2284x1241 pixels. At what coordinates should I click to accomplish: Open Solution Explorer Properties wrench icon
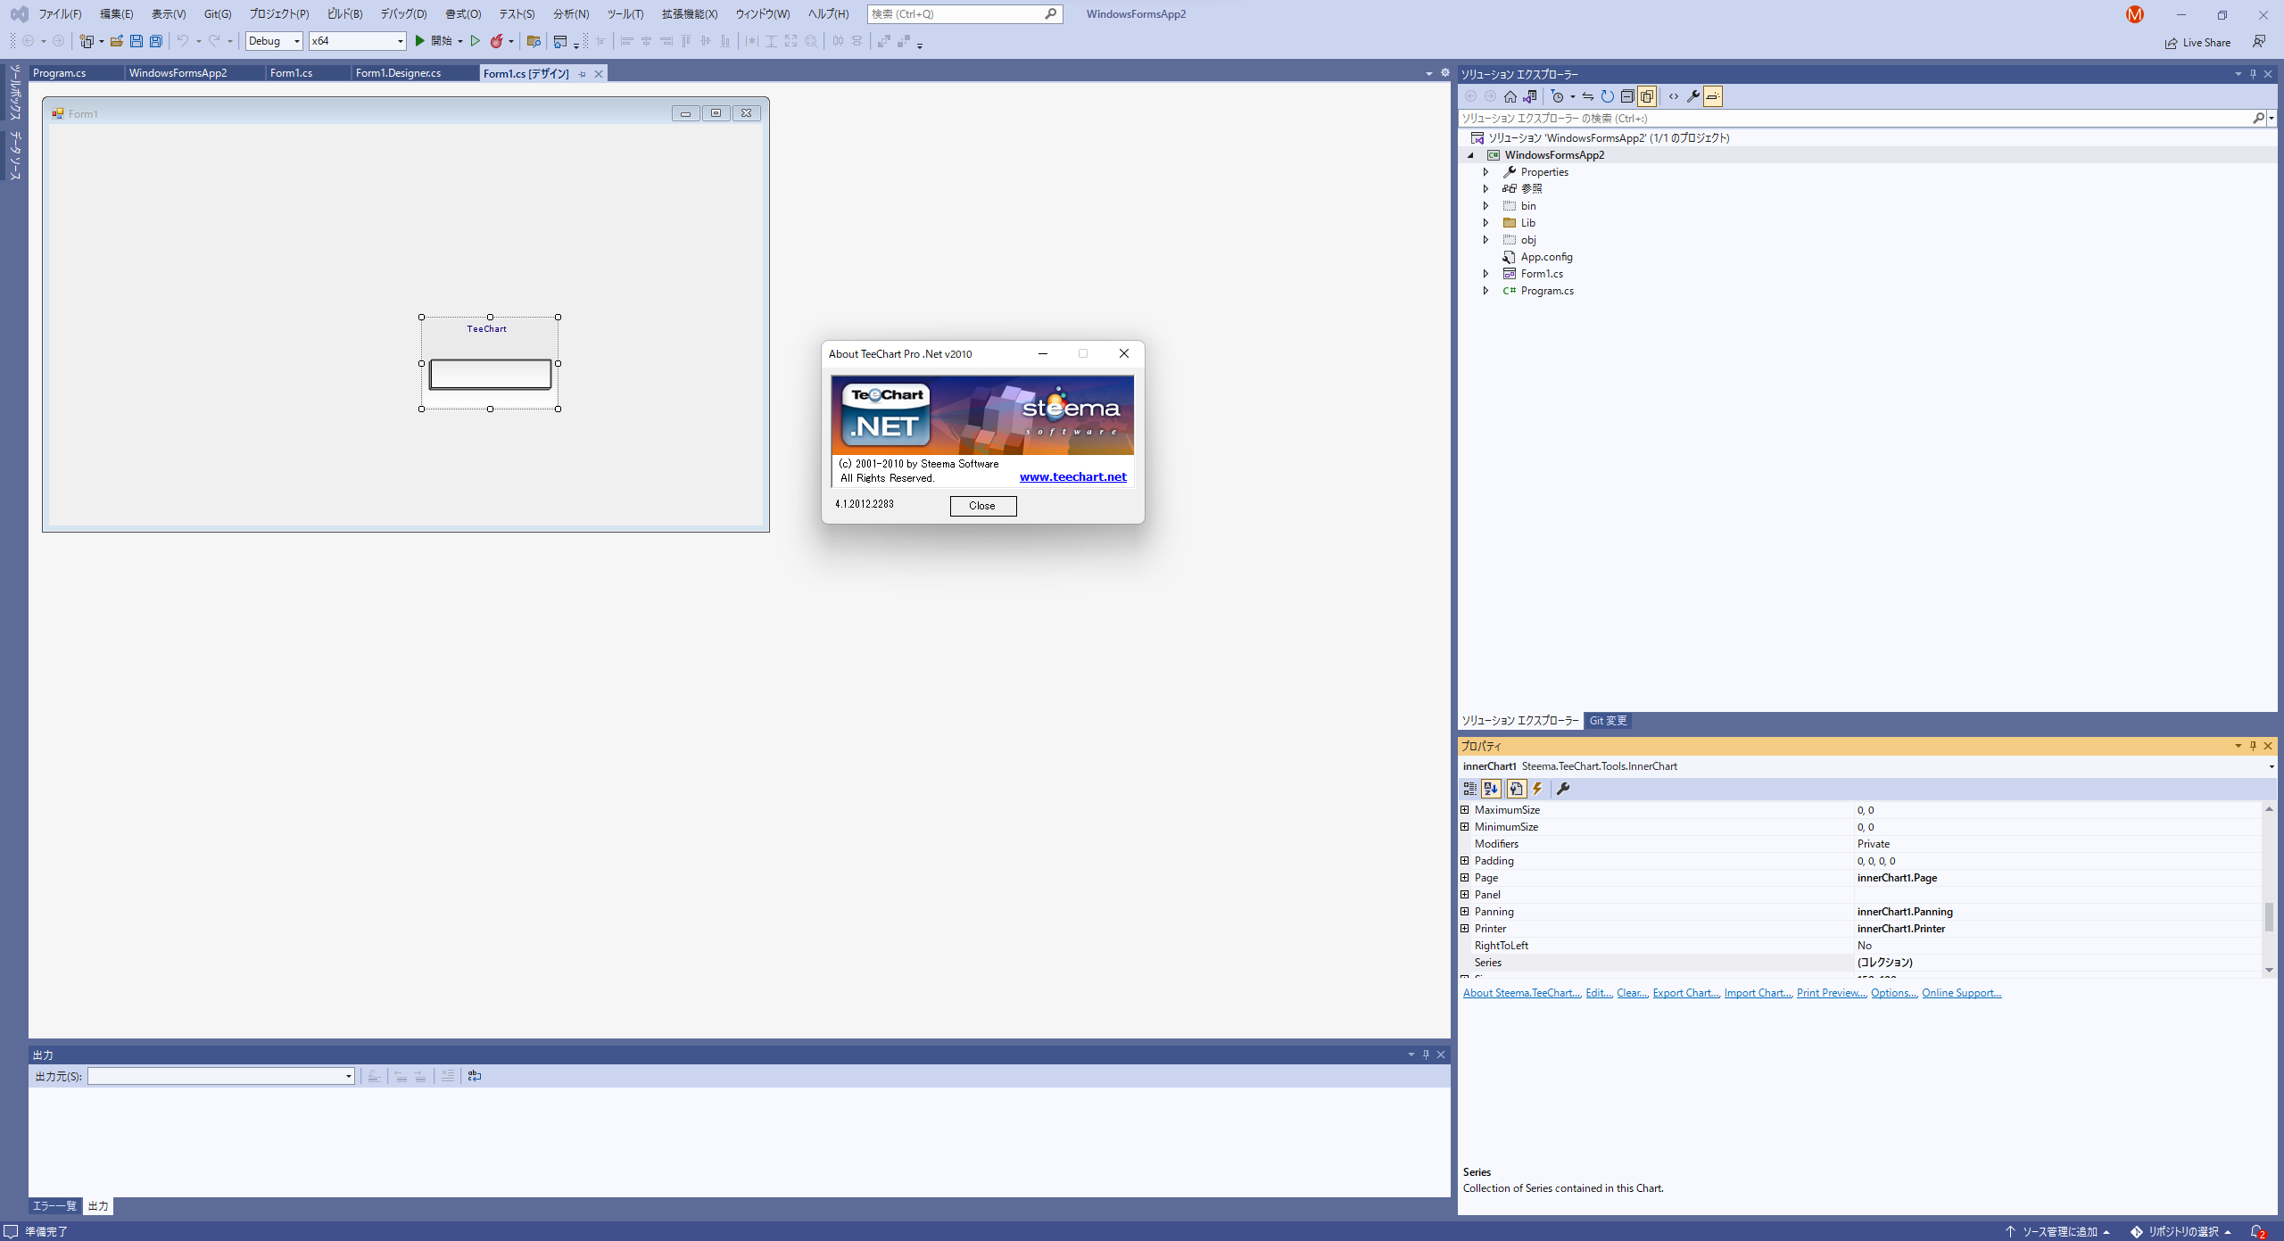click(1693, 96)
